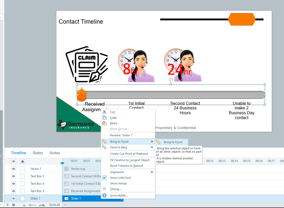
Task: Stop the timeline playback
Action: pyautogui.click(x=14, y=205)
